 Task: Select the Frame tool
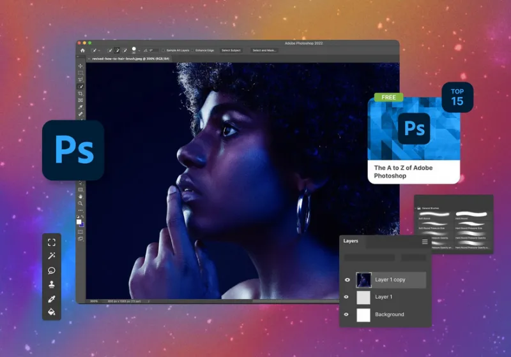pyautogui.click(x=80, y=101)
